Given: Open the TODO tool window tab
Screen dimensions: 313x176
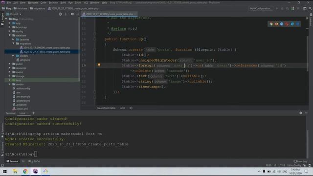Looking at the screenshot, I should (x=34, y=161).
